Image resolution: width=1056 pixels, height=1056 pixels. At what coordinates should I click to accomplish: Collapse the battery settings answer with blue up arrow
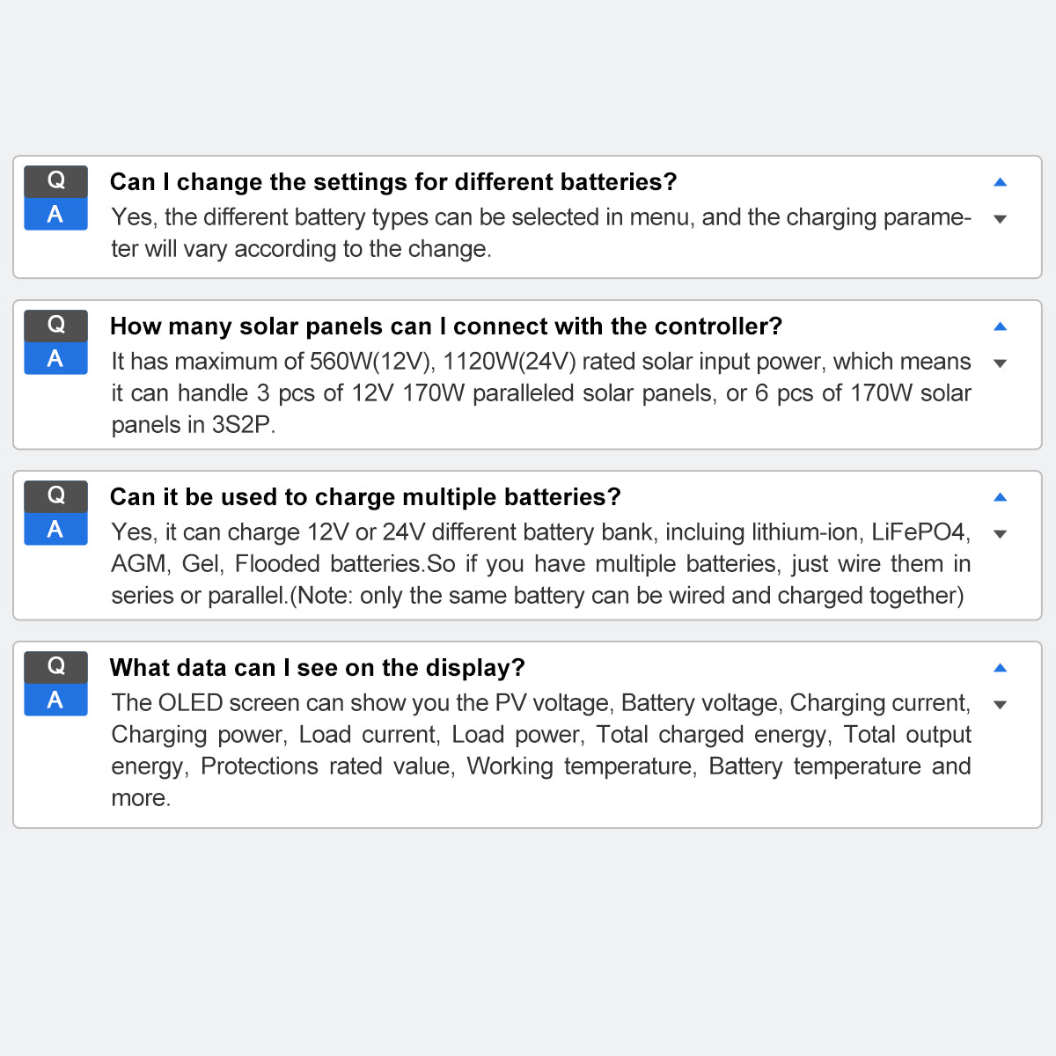[x=1000, y=182]
